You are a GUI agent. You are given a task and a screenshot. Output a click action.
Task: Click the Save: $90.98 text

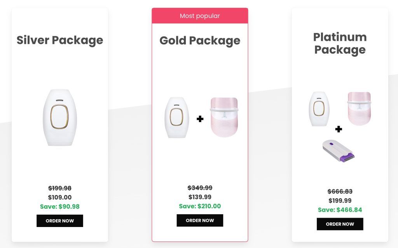[x=59, y=207]
